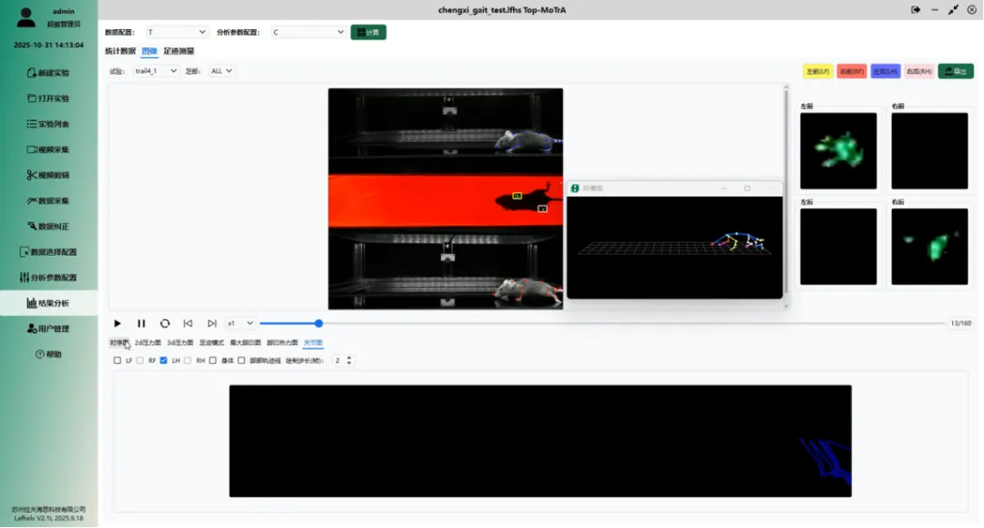
Task: Click the loop/reload playback icon
Action: (x=165, y=323)
